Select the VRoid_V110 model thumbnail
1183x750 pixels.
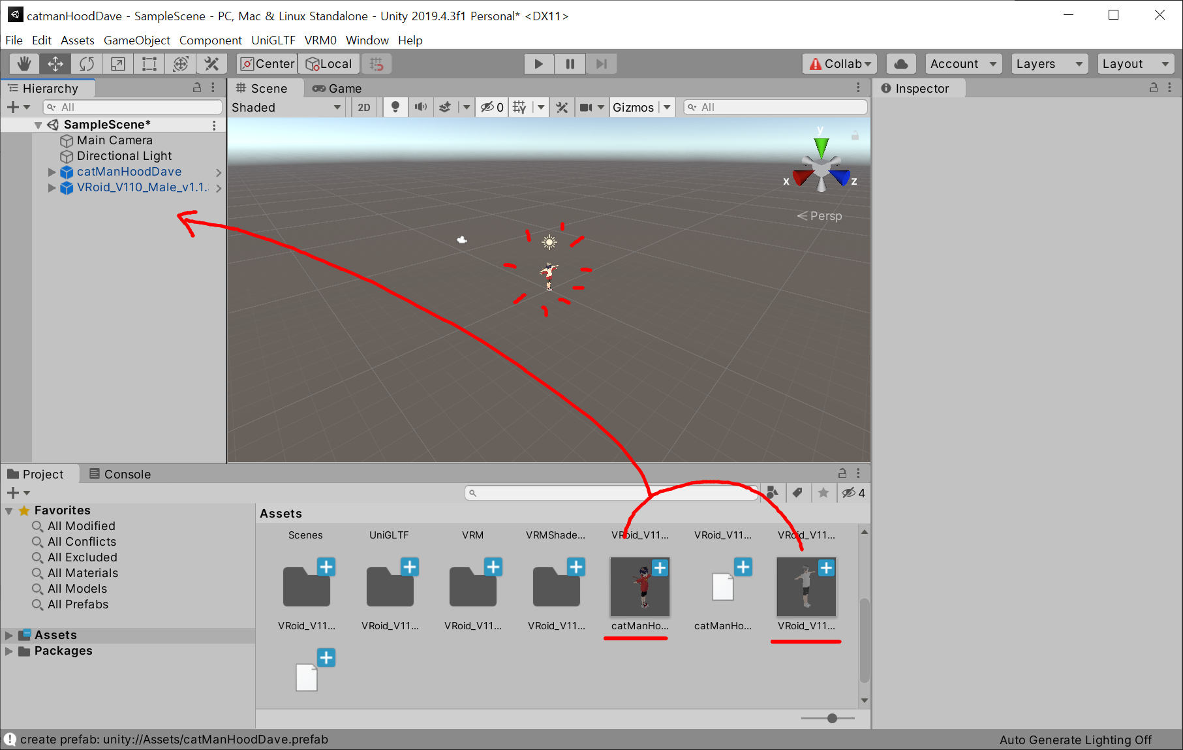pyautogui.click(x=807, y=586)
